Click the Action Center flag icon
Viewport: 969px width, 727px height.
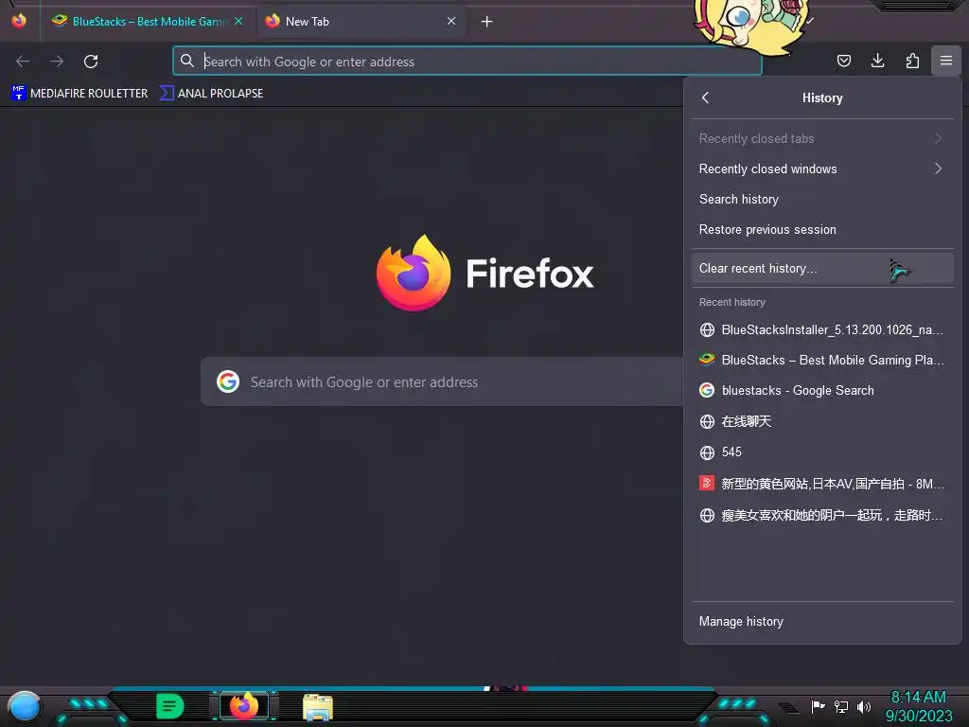819,706
